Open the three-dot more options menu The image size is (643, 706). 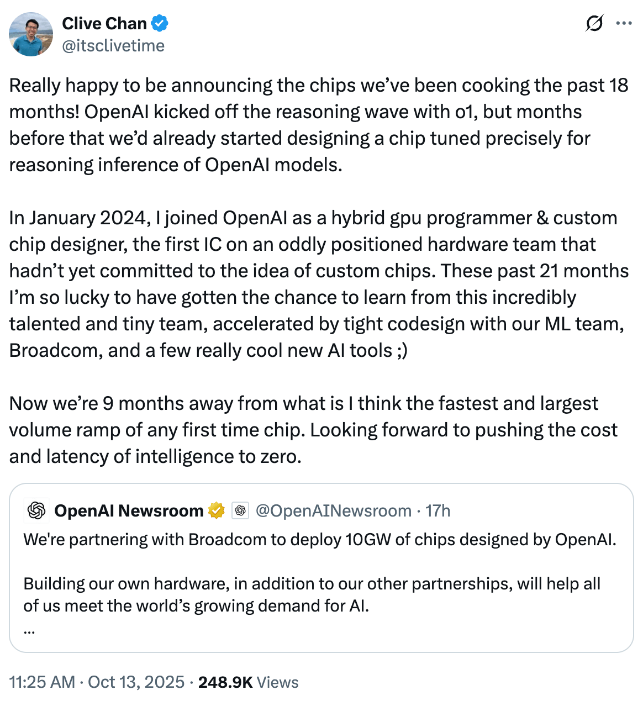coord(624,24)
